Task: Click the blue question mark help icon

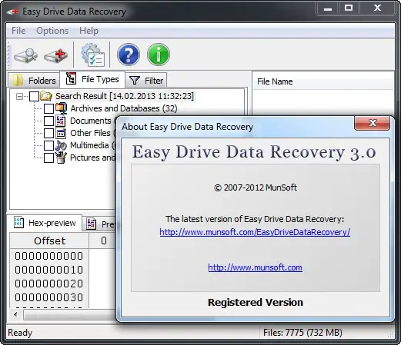Action: coord(129,55)
